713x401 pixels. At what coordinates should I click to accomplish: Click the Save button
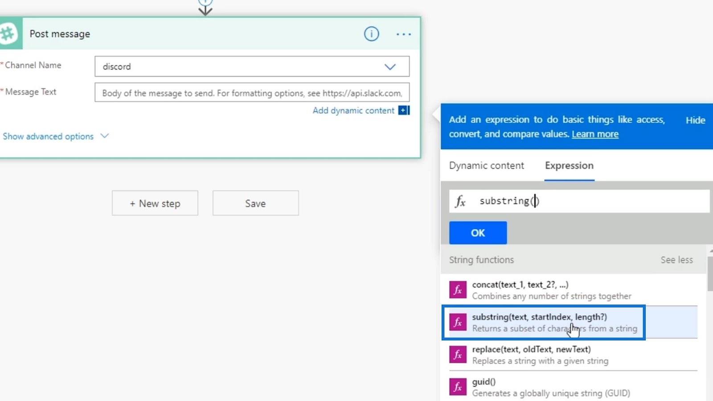(x=255, y=203)
